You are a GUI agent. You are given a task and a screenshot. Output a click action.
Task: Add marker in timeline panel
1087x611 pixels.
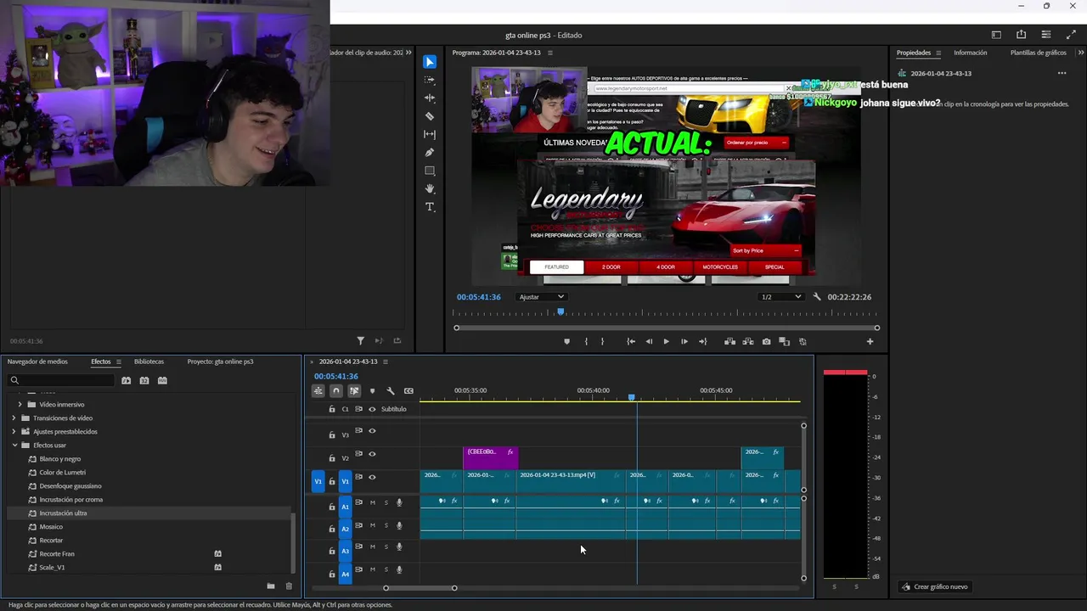pyautogui.click(x=372, y=391)
